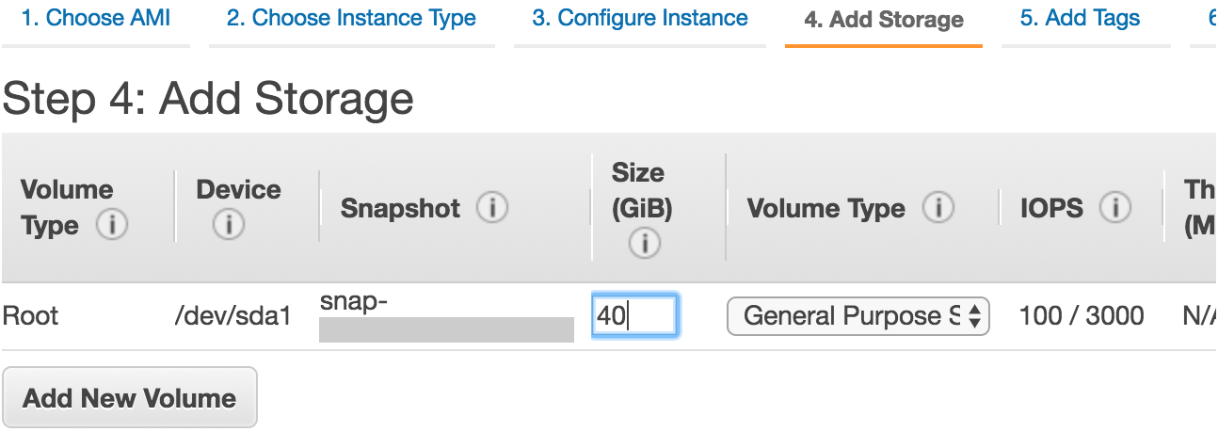The image size is (1218, 432).
Task: Click the Step 4: Add Storage heading
Action: pos(208,98)
